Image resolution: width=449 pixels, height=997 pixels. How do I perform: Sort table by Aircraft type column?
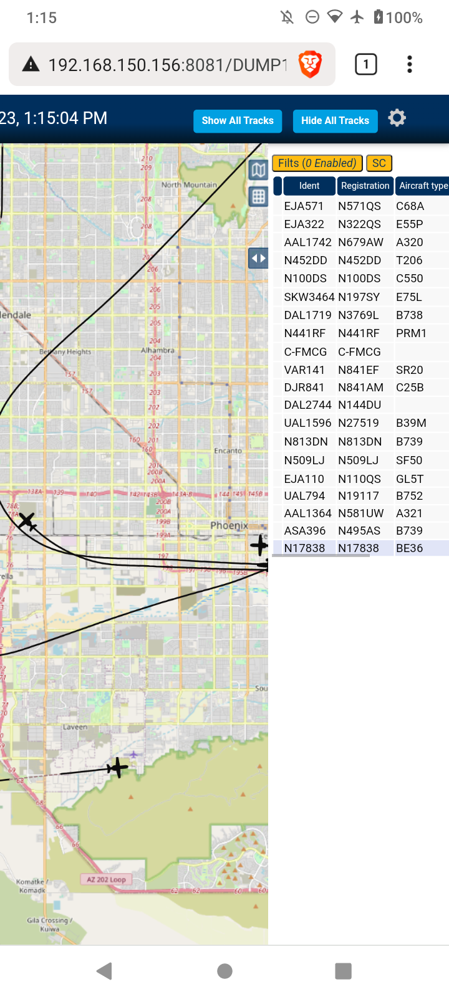(423, 186)
